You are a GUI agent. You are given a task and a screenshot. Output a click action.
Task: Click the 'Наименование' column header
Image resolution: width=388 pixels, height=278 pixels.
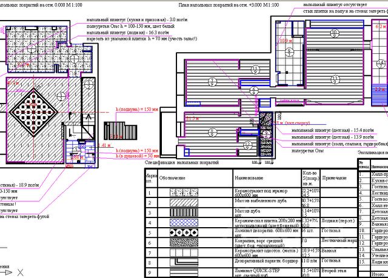point(249,178)
